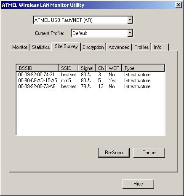The height and width of the screenshot is (196, 184).
Task: Select the Site Survey tab
Action: point(66,46)
